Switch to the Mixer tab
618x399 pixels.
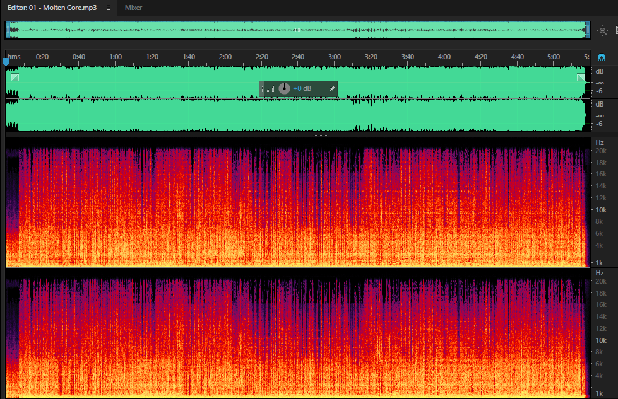(133, 8)
